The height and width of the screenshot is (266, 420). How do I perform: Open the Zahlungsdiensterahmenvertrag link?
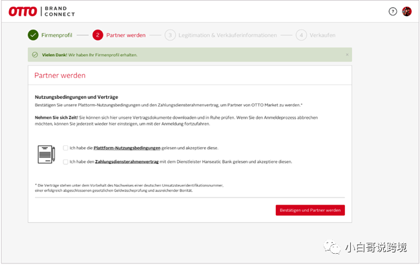[127, 162]
